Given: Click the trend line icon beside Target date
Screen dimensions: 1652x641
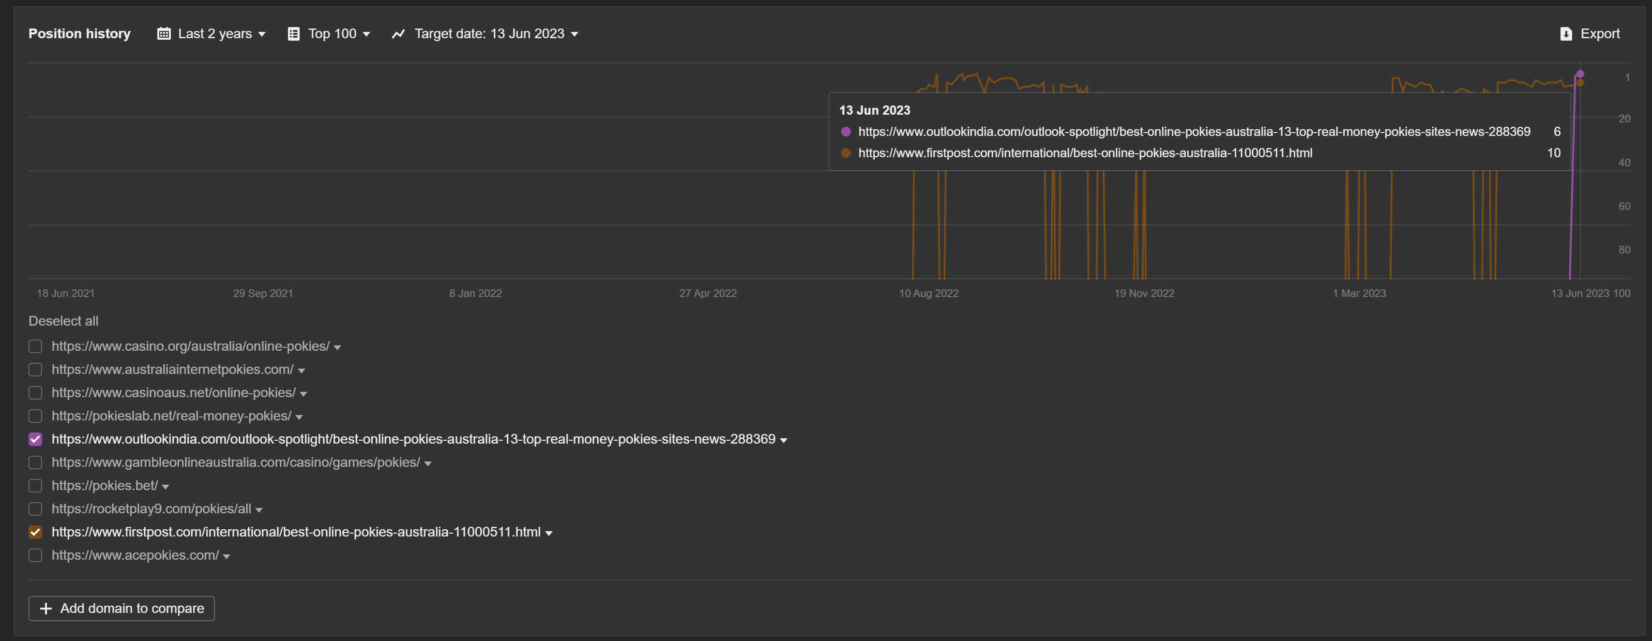Looking at the screenshot, I should pos(398,34).
